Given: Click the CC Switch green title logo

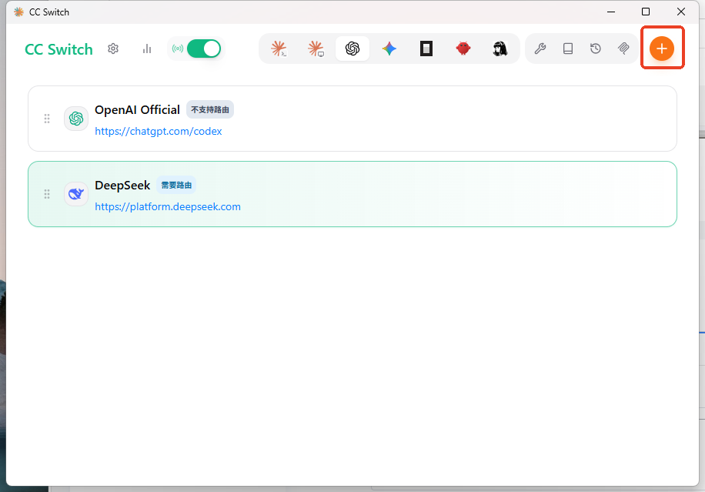Looking at the screenshot, I should [59, 49].
